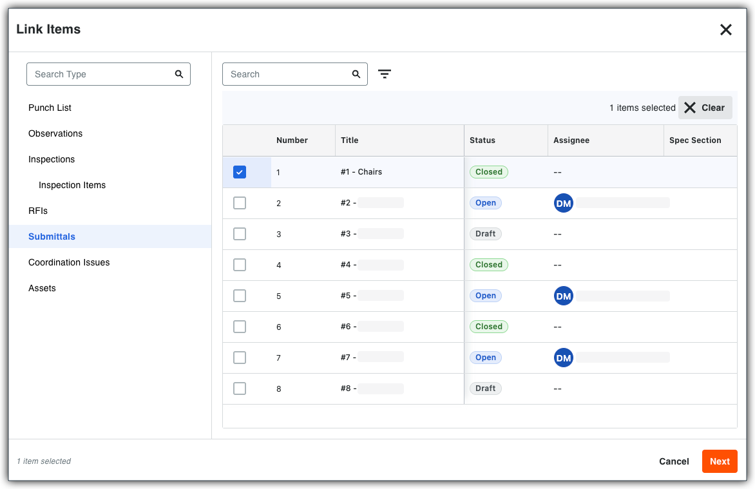
Task: Select Coordination Issues in the type list
Action: pyautogui.click(x=69, y=263)
